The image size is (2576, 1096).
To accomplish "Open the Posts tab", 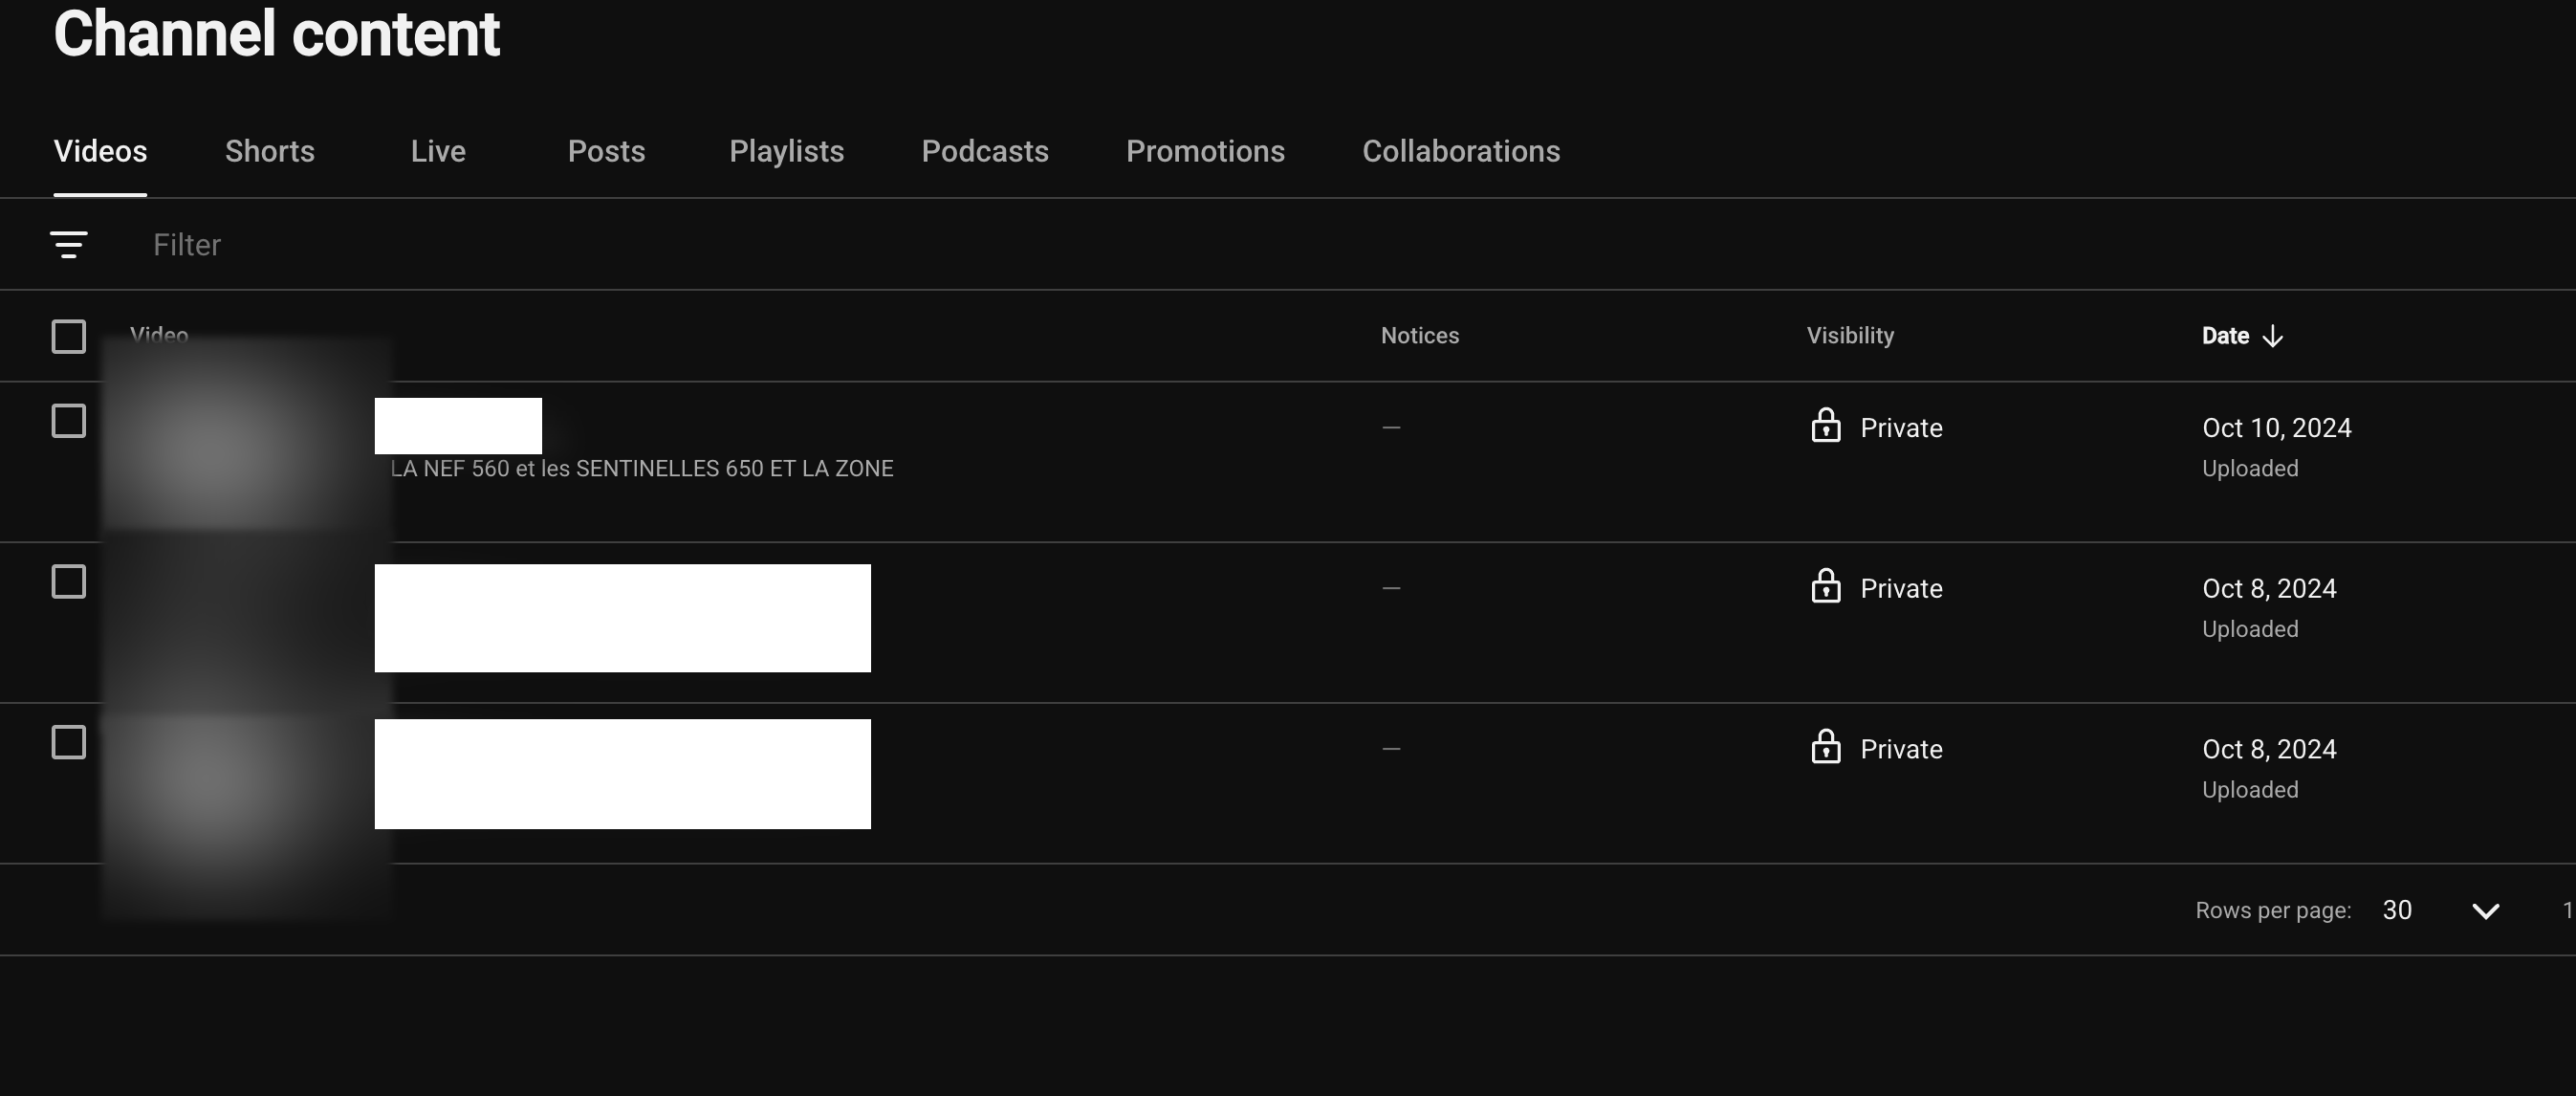I will [x=606, y=151].
